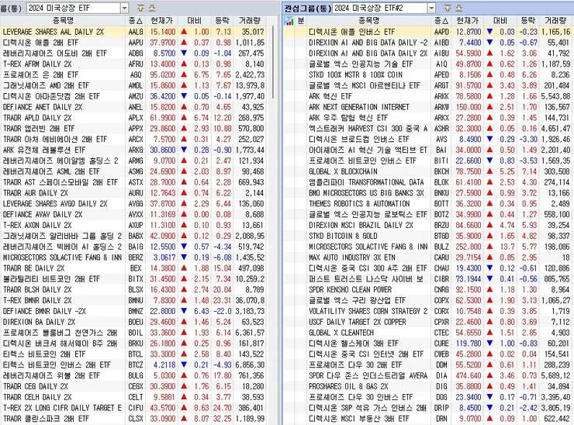Select 디렉시온 애플 인버스 ETF row
The image size is (574, 425).
[429, 32]
